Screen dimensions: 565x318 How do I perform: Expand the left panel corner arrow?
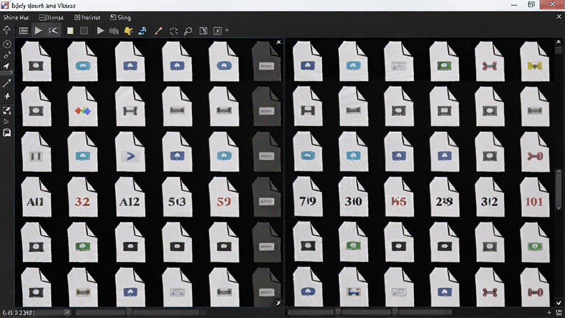click(x=278, y=303)
